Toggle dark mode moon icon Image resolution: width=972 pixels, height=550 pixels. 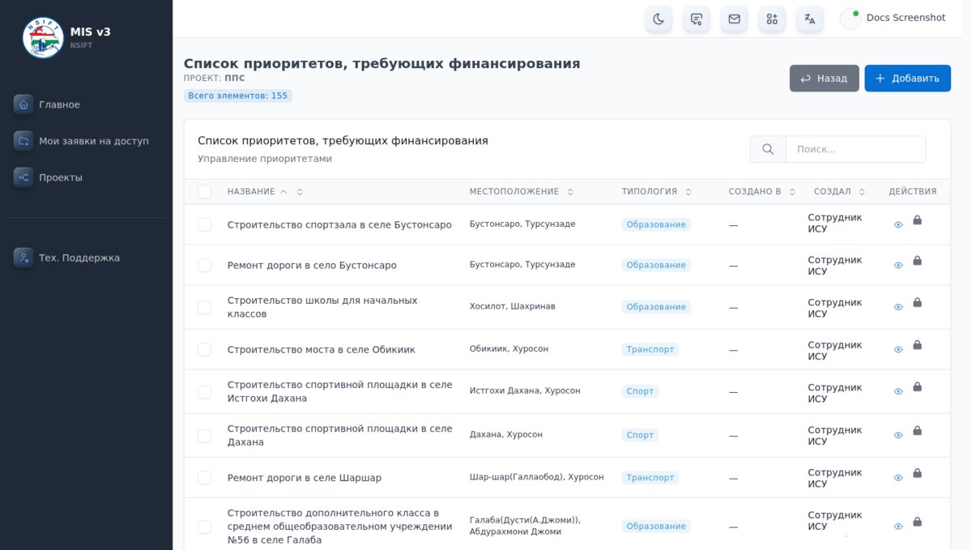659,19
